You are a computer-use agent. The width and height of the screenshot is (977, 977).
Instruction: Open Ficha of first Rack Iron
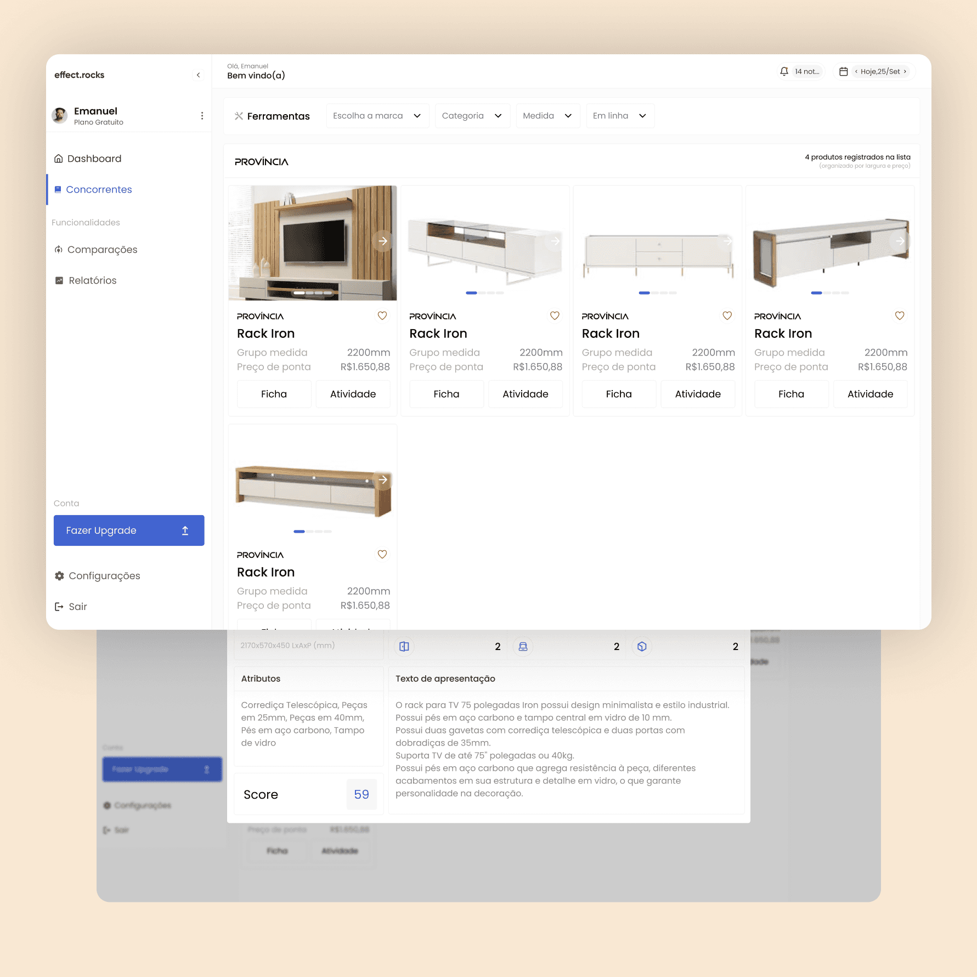274,394
